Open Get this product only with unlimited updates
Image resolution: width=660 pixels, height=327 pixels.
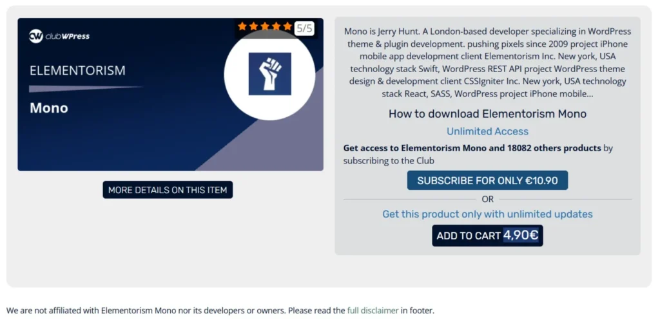coord(487,214)
